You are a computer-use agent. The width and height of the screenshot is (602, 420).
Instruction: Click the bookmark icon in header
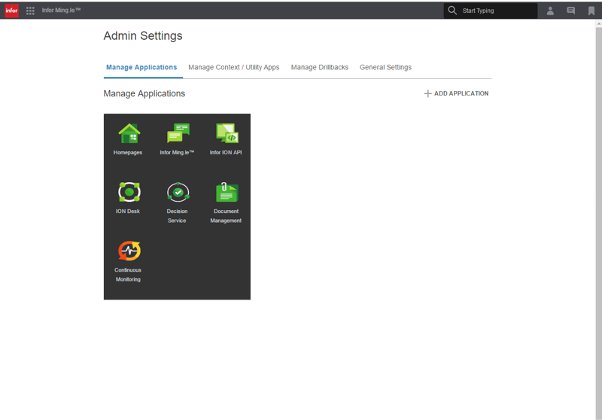pos(591,11)
